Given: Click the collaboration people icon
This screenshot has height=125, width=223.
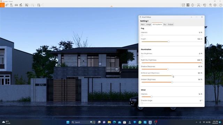Looking at the screenshot, I should pyautogui.click(x=199, y=5).
